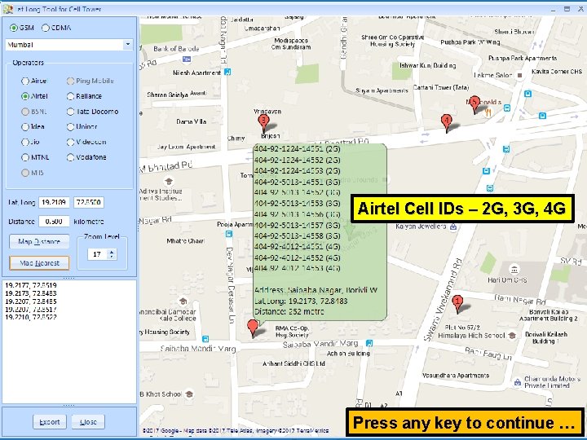Select coordinate row 19.2173, 72.8483
The image size is (587, 440).
(31, 293)
